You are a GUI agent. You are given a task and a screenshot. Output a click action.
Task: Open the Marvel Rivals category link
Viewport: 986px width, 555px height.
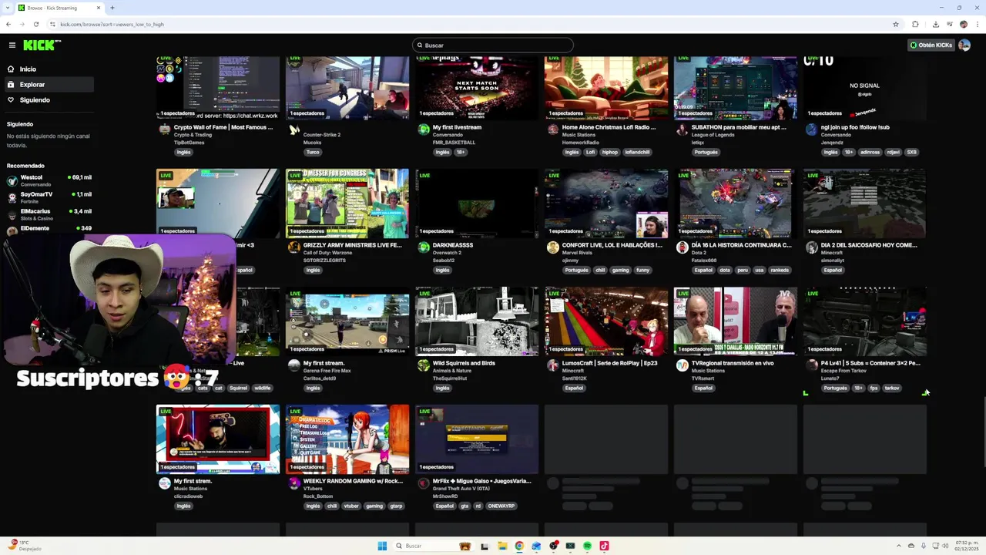[579, 253]
